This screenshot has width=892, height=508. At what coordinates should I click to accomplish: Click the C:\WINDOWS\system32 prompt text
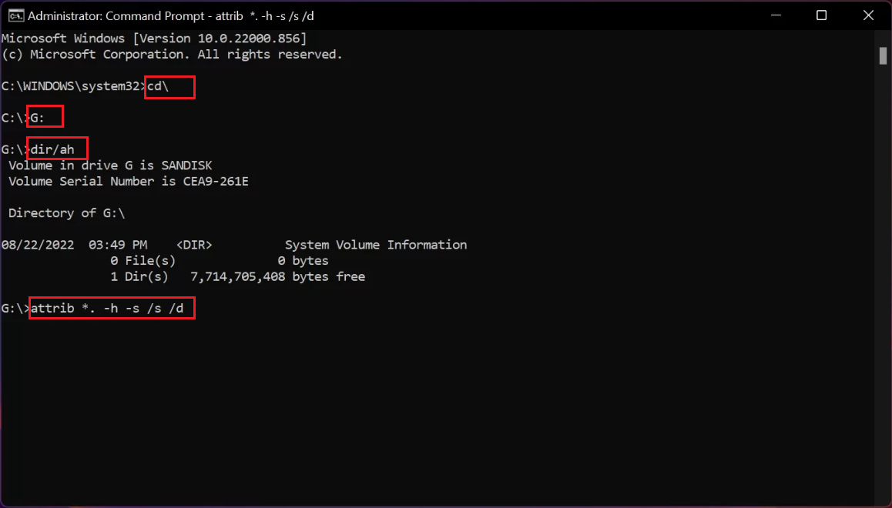click(71, 86)
